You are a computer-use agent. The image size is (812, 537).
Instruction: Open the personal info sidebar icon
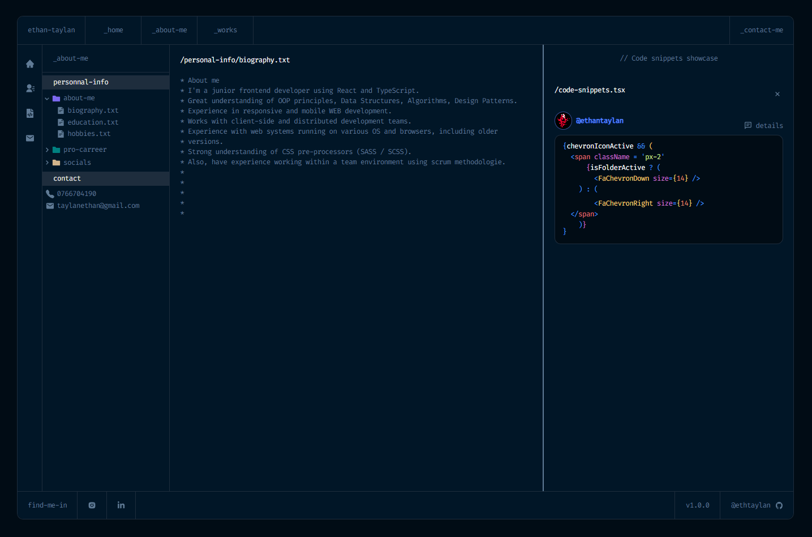coord(30,88)
